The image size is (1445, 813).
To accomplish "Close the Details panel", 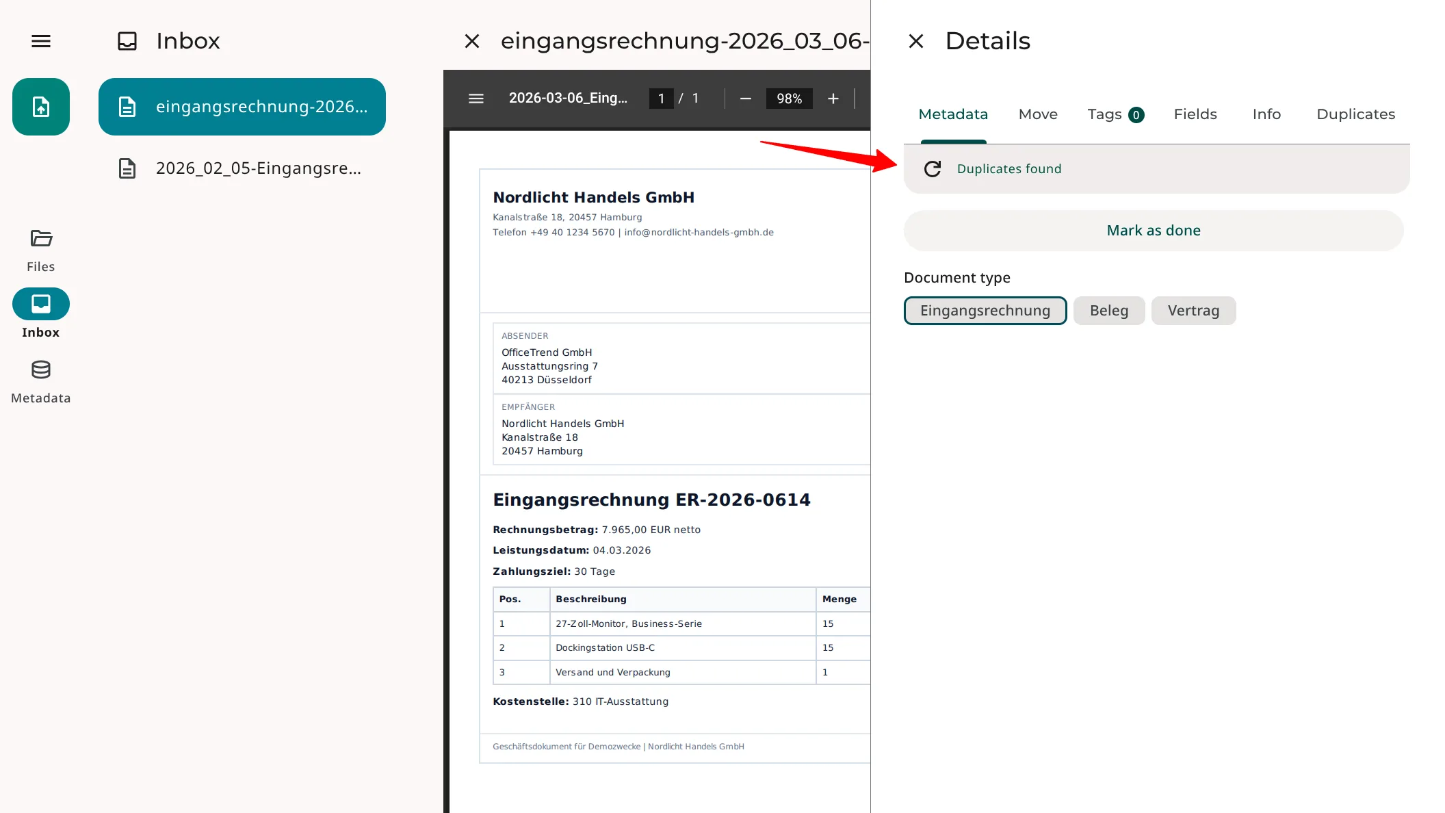I will click(916, 41).
